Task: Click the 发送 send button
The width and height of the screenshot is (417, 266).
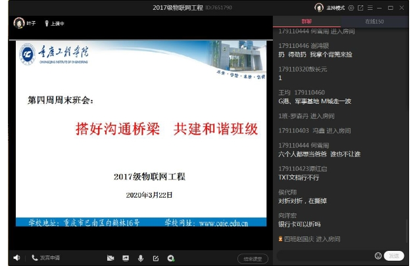Action: [x=394, y=255]
